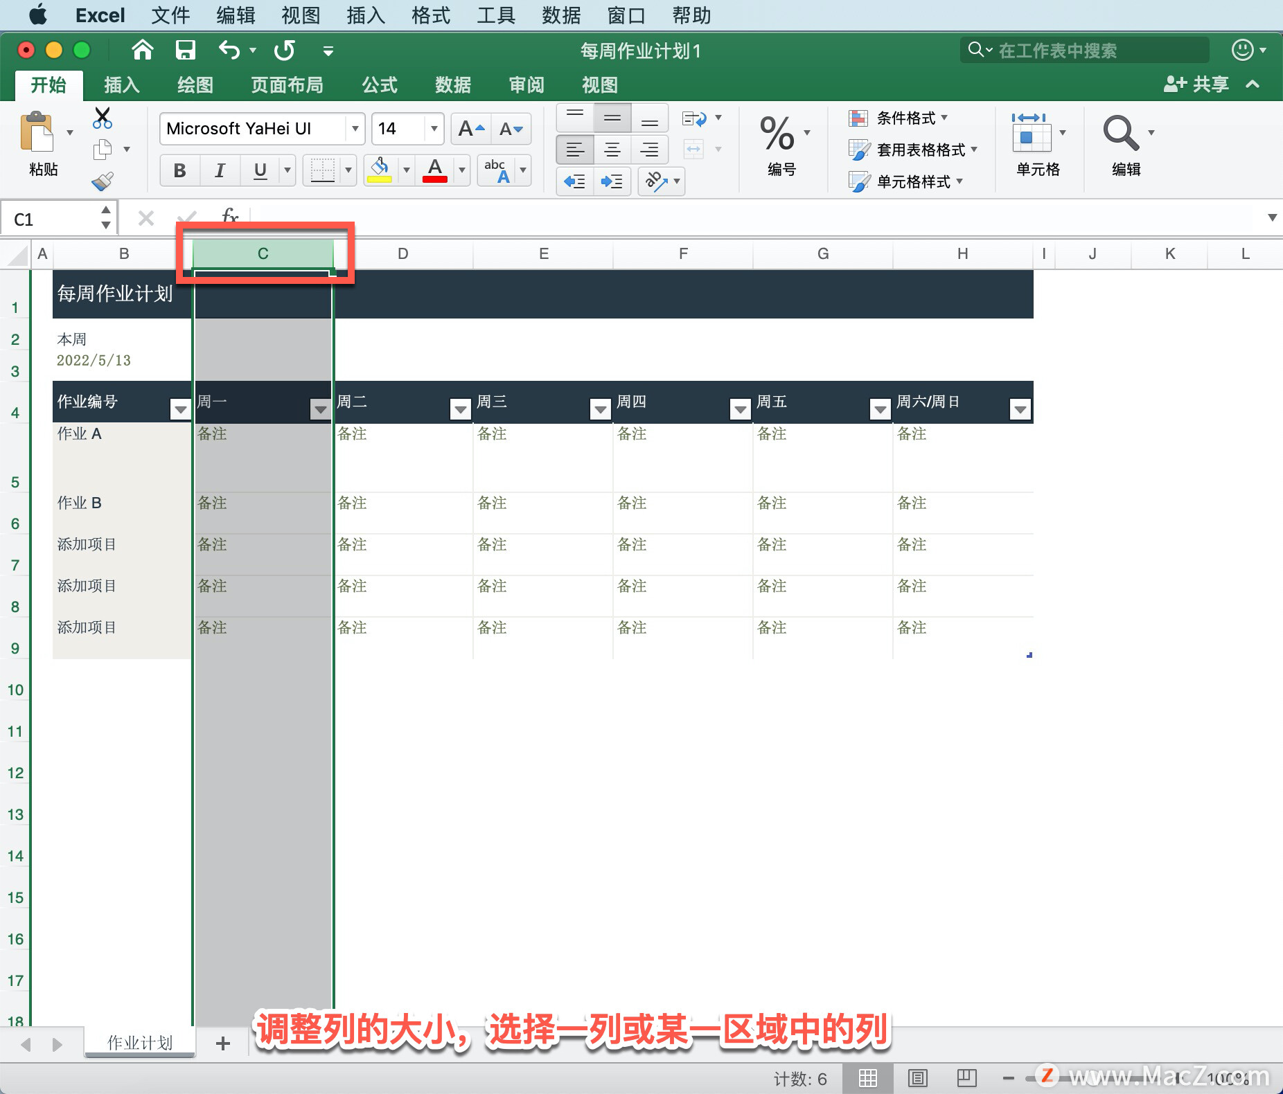Activate the Format Painter brush

pos(103,181)
